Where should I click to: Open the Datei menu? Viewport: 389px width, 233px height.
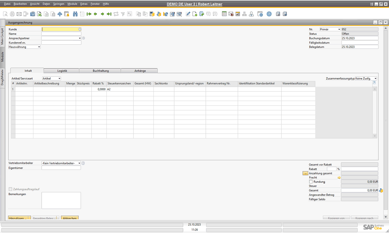pyautogui.click(x=7, y=4)
